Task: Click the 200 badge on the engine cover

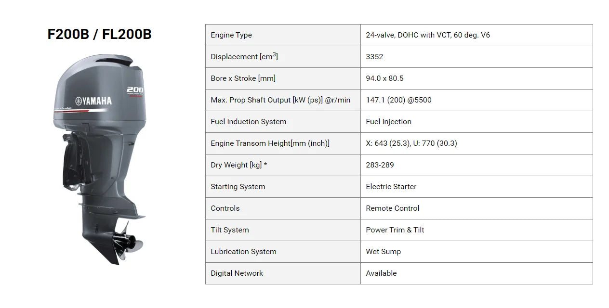Action: (x=135, y=90)
